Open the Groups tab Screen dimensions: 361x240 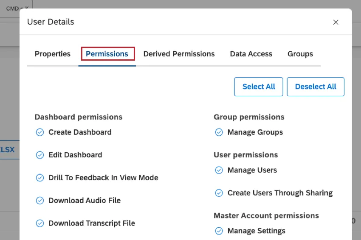point(300,54)
